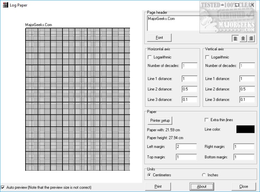Click the Left margin input field
The image size is (260, 192).
[186, 147]
